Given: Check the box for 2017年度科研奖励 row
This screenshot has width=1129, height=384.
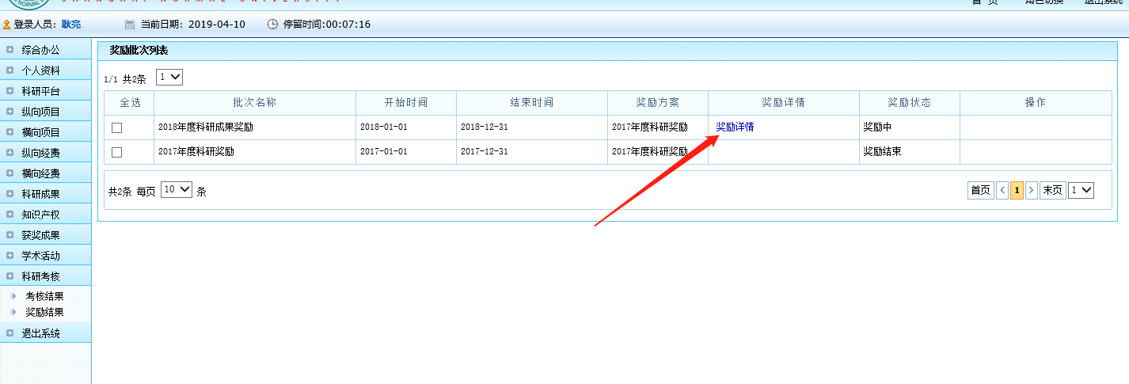Looking at the screenshot, I should click(x=117, y=152).
